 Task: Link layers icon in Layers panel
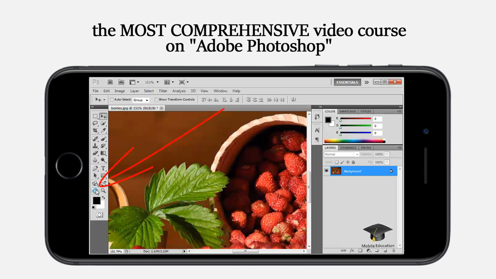click(343, 251)
